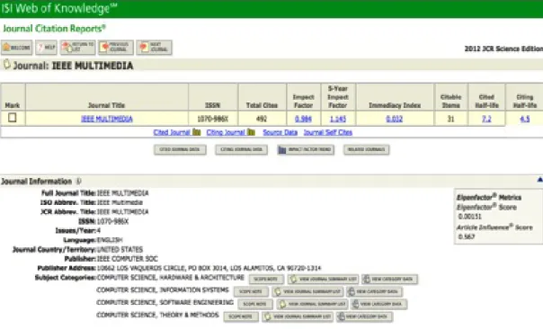
Task: Follow the Source Data link
Action: tap(280, 132)
